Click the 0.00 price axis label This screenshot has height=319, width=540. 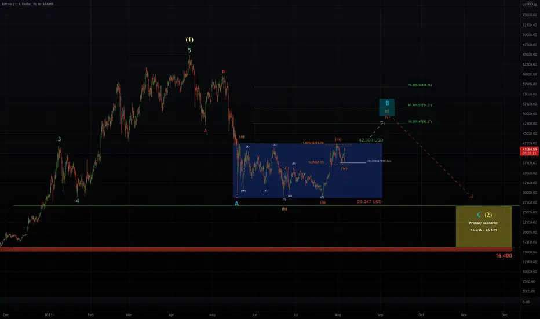click(526, 302)
